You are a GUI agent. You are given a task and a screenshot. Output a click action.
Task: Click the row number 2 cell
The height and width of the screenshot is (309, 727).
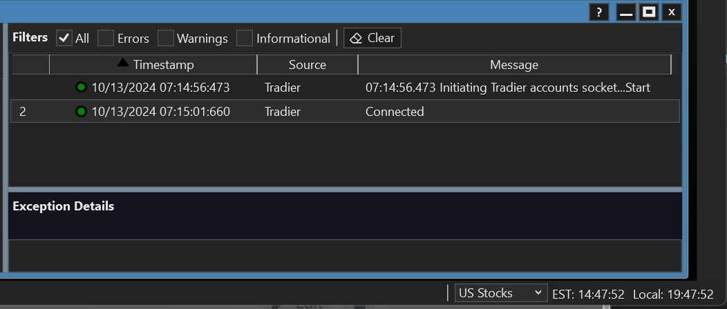(x=23, y=111)
